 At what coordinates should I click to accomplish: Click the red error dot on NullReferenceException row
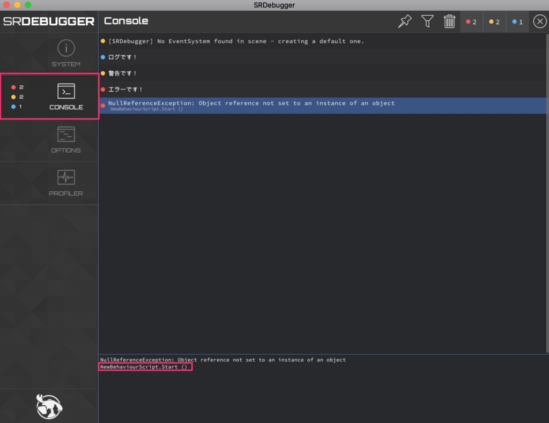[x=103, y=106]
